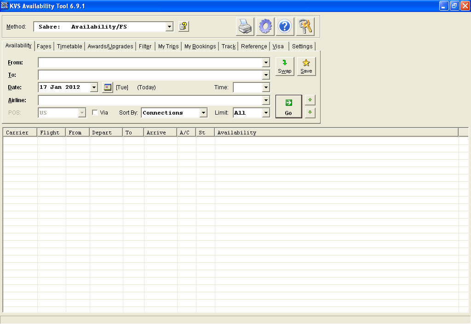
Task: Switch to the Settings tab
Action: coord(302,46)
